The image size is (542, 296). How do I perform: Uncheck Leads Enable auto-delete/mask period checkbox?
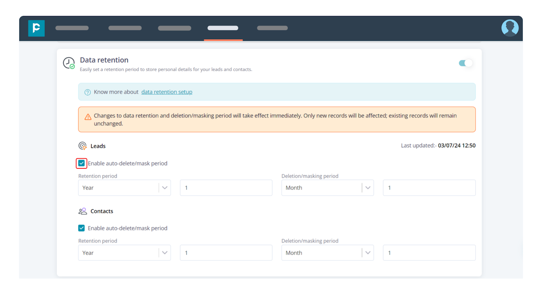point(81,163)
